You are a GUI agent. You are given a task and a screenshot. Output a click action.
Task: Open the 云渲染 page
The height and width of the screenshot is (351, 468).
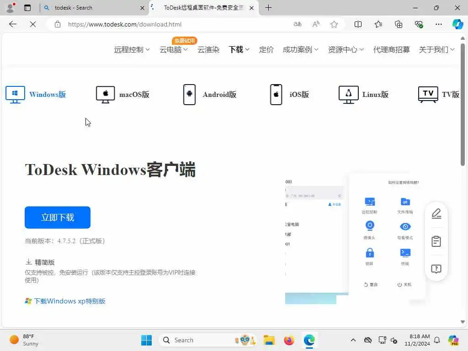tap(208, 49)
